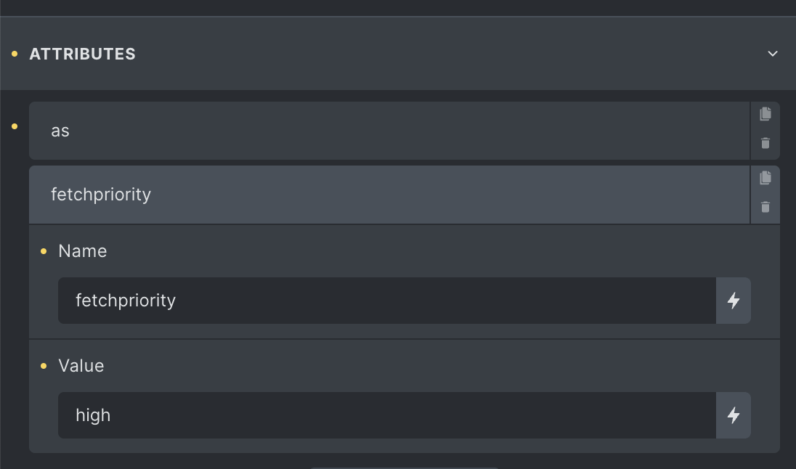Screen dimensions: 796x469
Task: Focus the Name input containing fetchpriority
Action: (386, 301)
